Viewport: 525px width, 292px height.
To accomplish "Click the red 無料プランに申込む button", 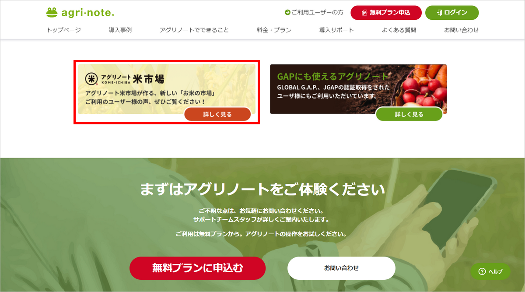I will [197, 268].
